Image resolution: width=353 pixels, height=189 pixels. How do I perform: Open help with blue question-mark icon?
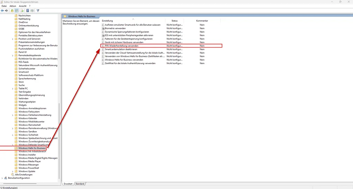click(x=28, y=11)
